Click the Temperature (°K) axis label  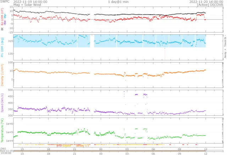pos(3,132)
